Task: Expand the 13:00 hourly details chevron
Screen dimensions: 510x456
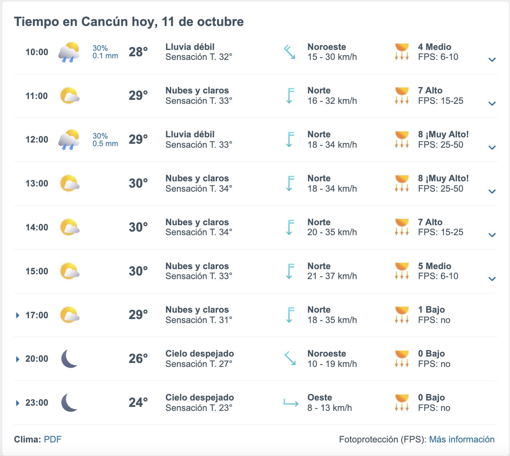Action: pyautogui.click(x=492, y=191)
